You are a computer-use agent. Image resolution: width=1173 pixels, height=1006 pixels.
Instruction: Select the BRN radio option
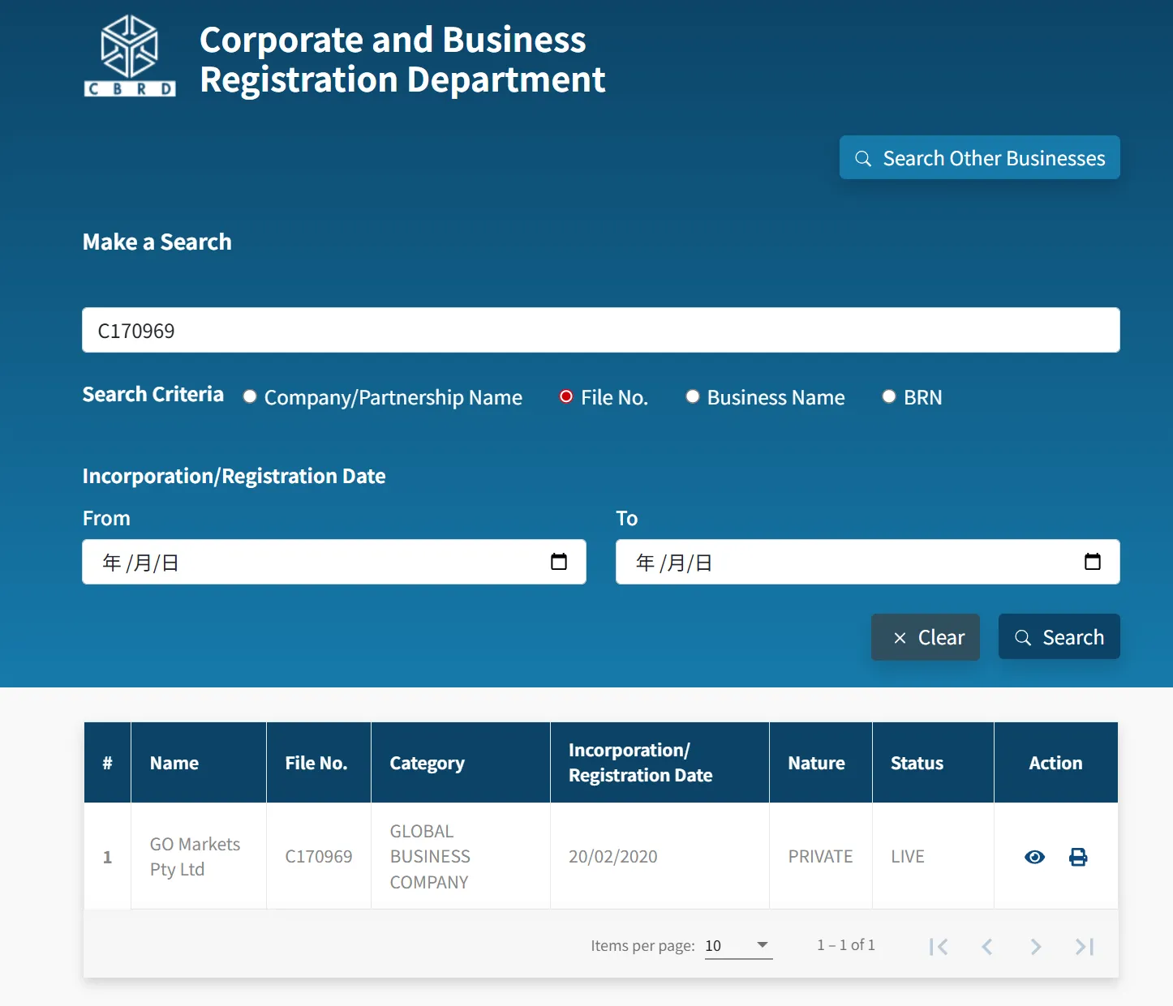[889, 396]
